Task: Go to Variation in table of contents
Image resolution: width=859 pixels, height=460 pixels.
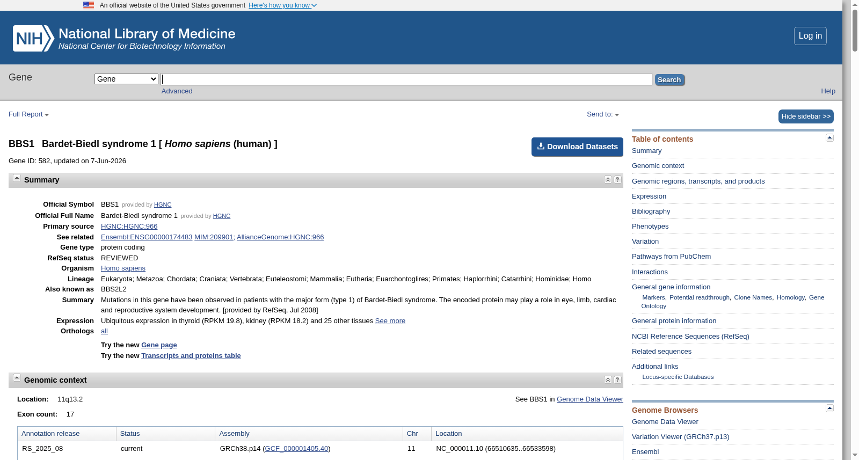Action: coord(645,242)
